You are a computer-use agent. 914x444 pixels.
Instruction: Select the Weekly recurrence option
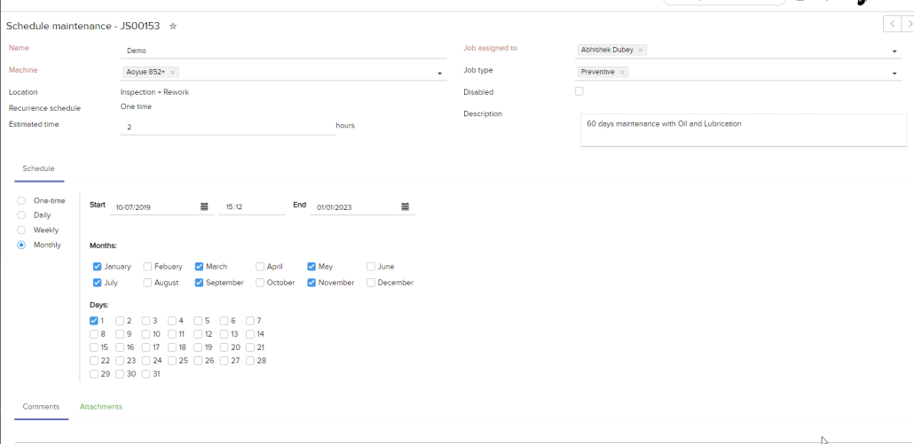point(21,230)
